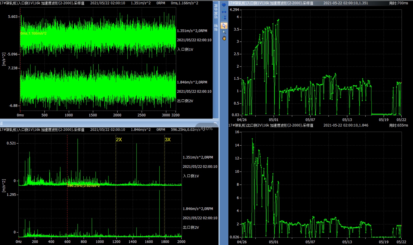Image resolution: width=413 pixels, height=245 pixels.
Task: Click the four-way pan arrows icon
Action: [224, 5]
